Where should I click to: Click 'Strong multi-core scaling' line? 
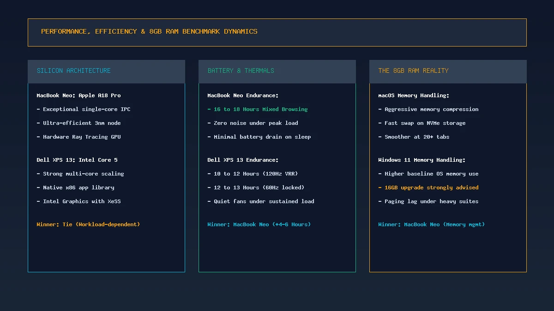(x=80, y=174)
